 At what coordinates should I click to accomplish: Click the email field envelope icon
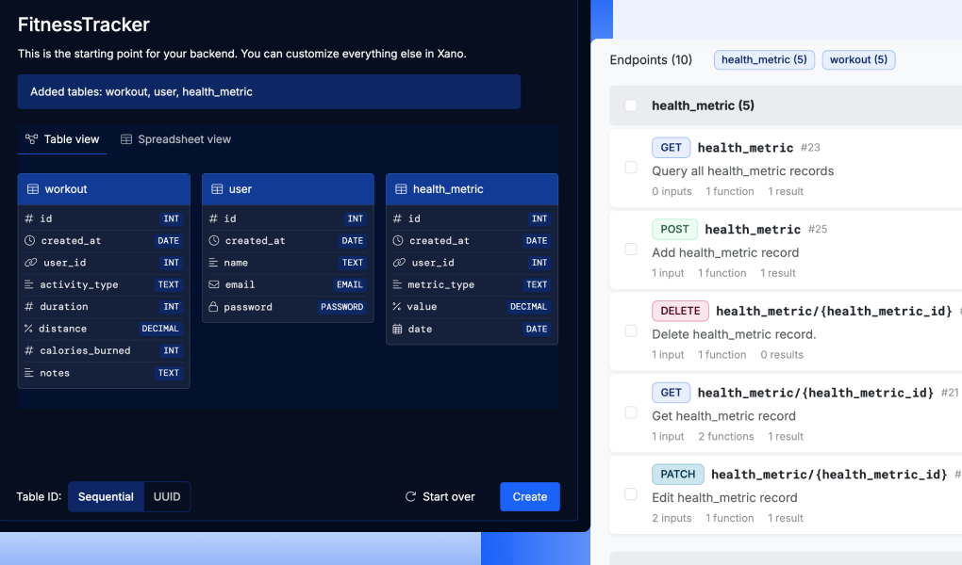click(x=214, y=284)
